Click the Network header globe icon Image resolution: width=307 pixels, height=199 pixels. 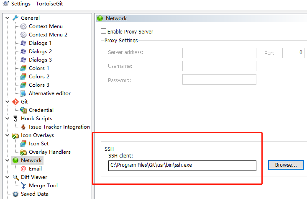[x=100, y=18]
